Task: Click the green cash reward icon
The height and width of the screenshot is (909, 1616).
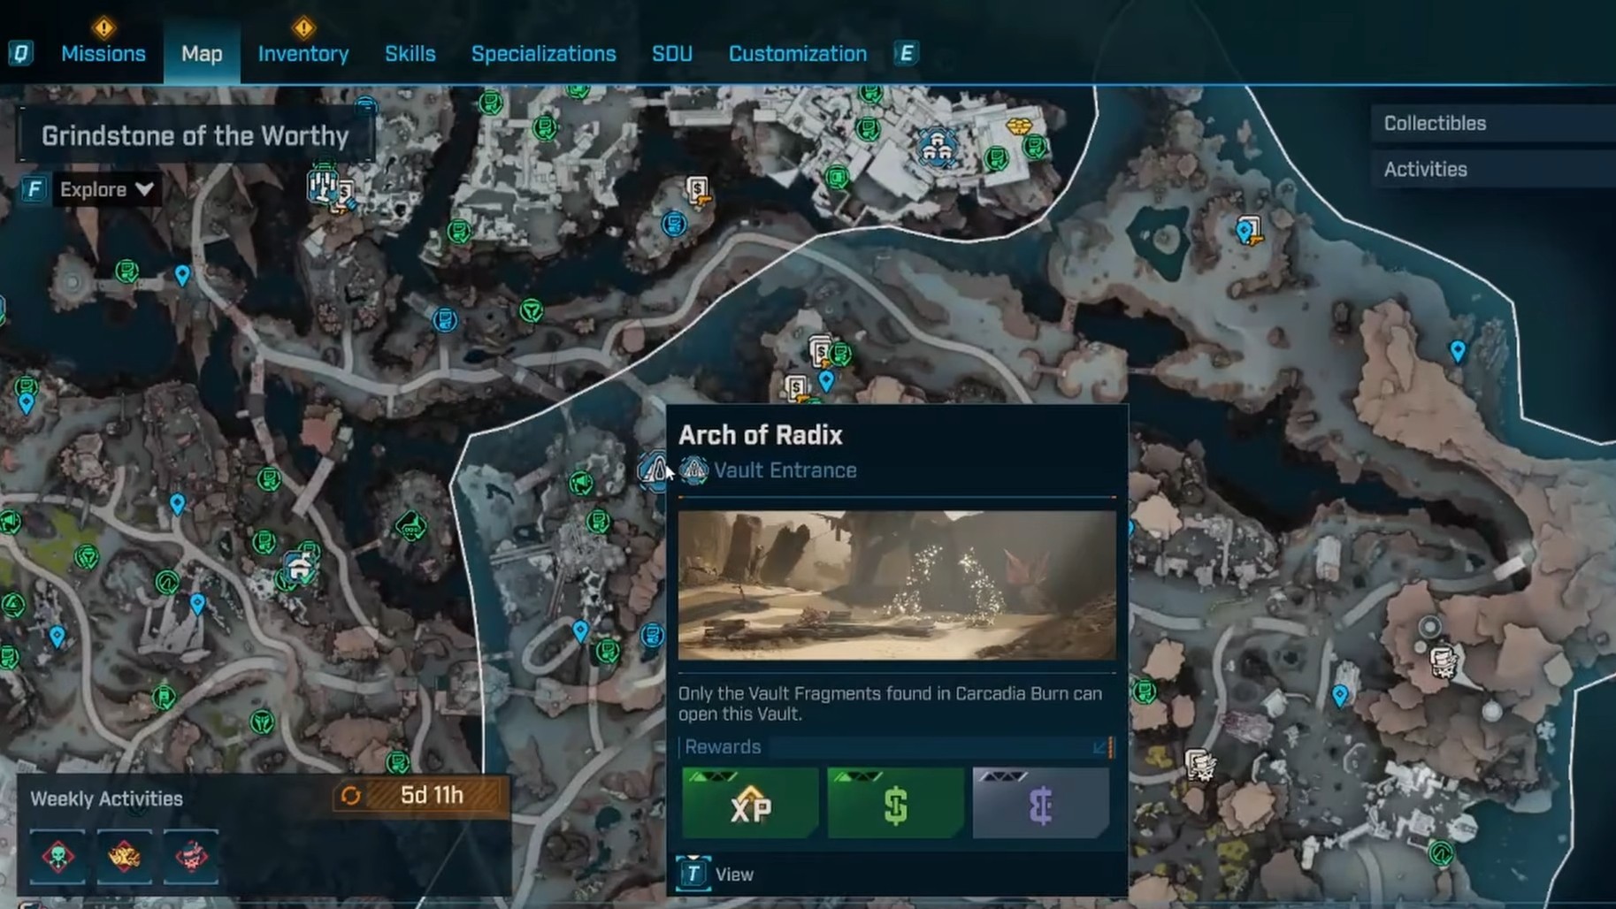Action: point(895,804)
